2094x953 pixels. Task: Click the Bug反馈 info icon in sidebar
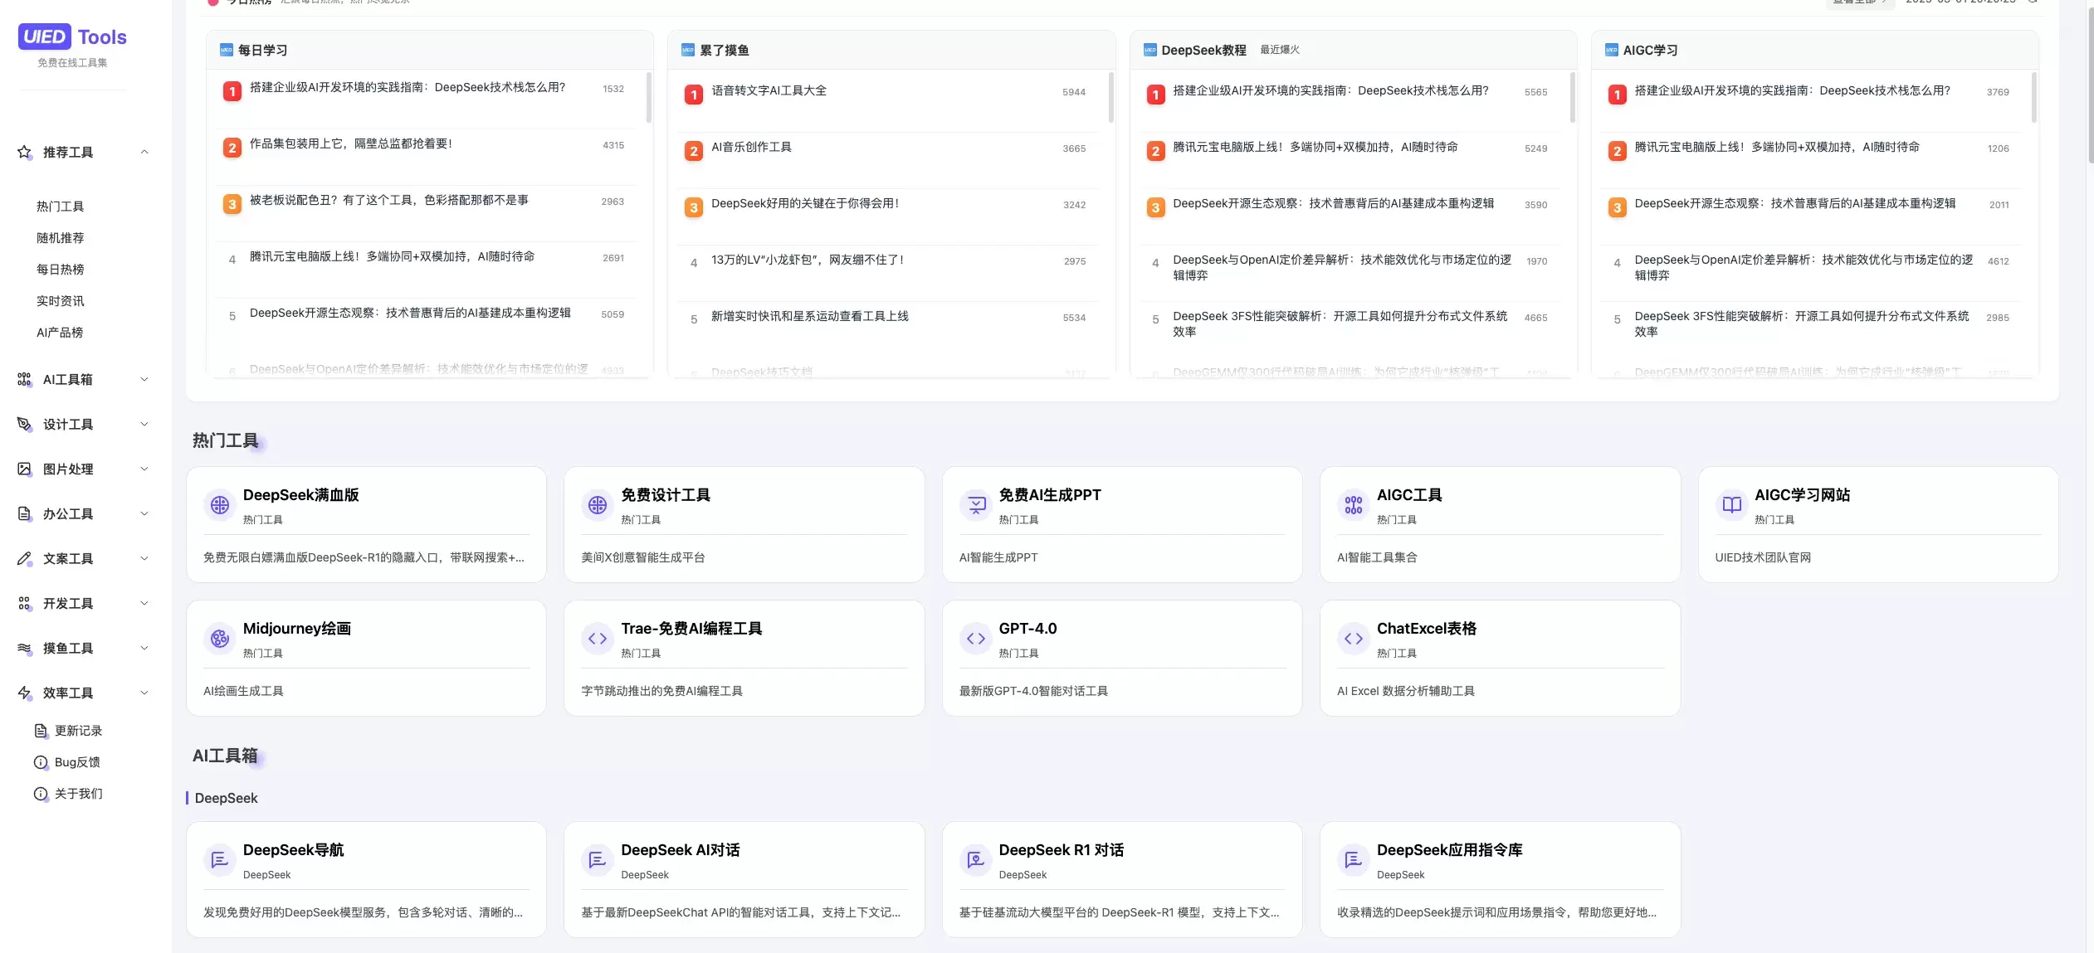coord(41,761)
